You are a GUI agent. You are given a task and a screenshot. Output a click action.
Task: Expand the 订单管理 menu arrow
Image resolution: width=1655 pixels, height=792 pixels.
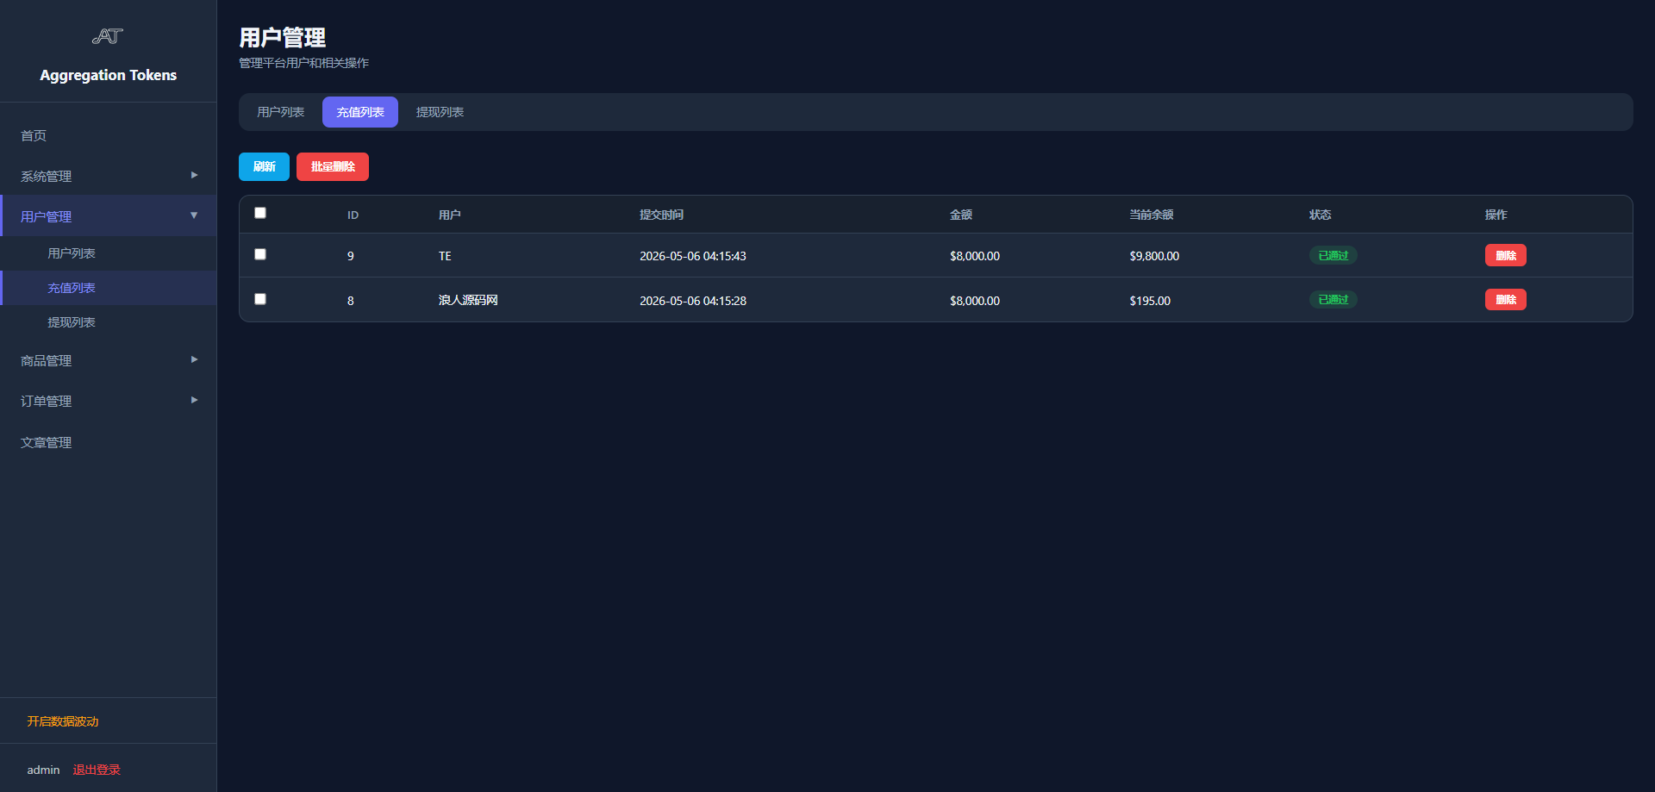tap(194, 400)
